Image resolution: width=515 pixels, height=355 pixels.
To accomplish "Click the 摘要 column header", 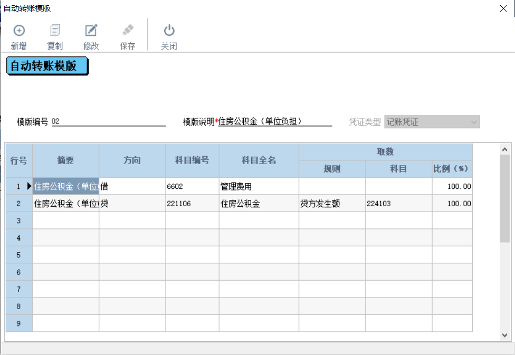I will point(65,160).
